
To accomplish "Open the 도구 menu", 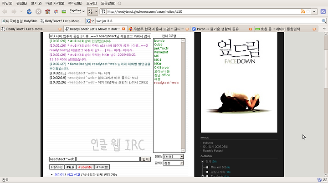I will (x=92, y=3).
